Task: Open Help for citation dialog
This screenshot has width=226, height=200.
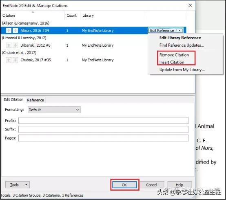Action: tap(179, 185)
